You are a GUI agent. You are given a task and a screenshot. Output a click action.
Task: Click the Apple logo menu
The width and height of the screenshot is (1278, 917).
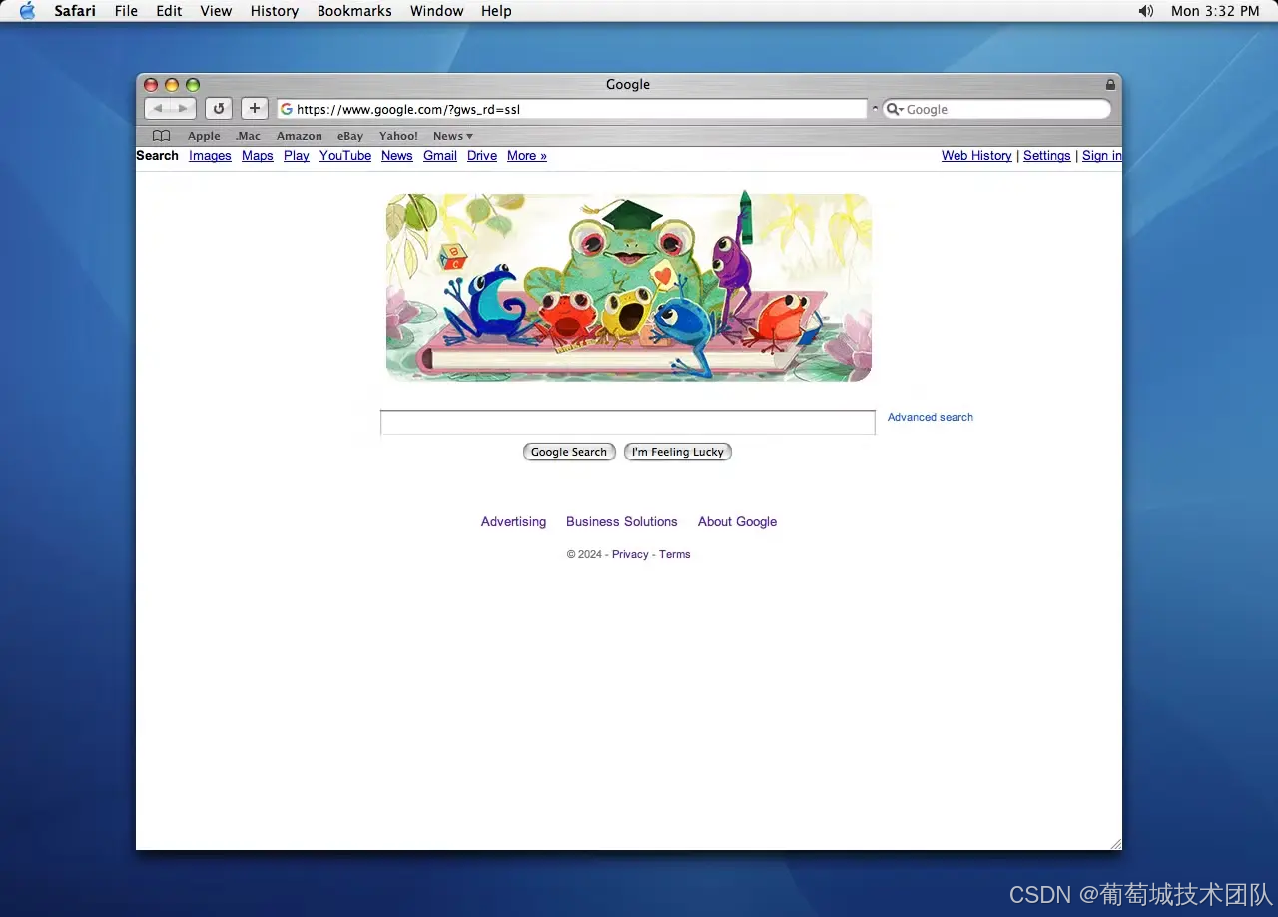click(27, 11)
